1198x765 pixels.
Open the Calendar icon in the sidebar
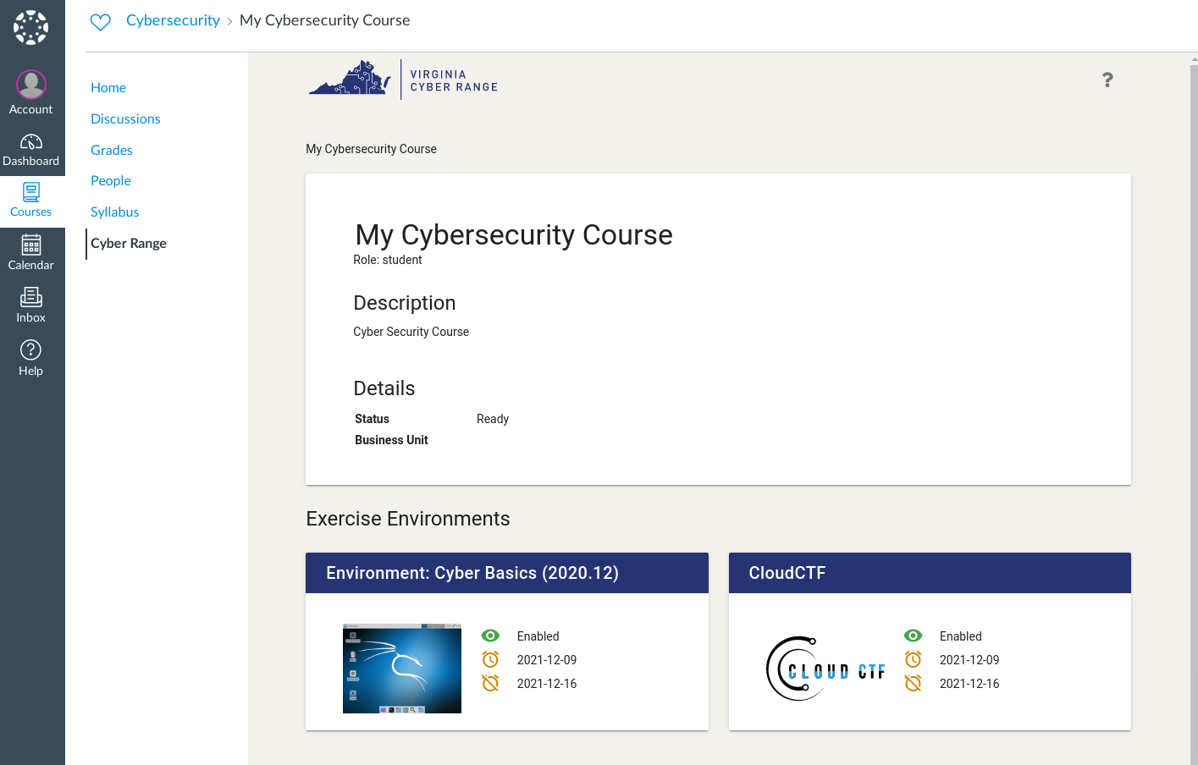(x=30, y=245)
